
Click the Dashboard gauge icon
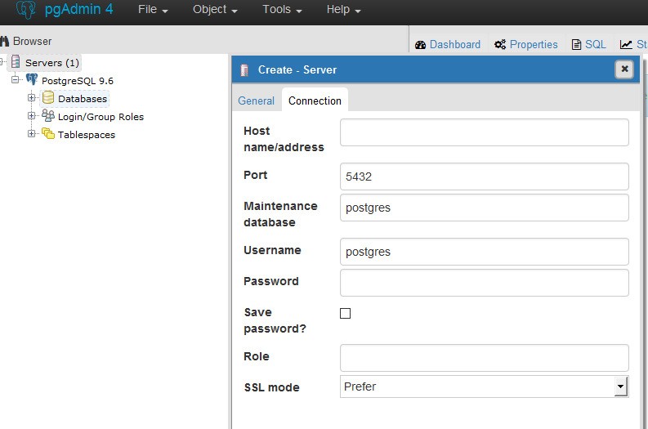420,45
